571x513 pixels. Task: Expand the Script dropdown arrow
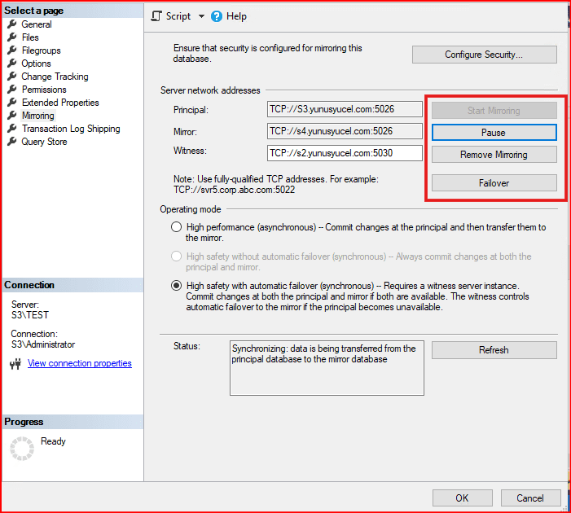coord(201,16)
